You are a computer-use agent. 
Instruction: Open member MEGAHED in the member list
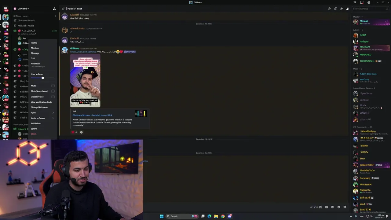(371, 55)
